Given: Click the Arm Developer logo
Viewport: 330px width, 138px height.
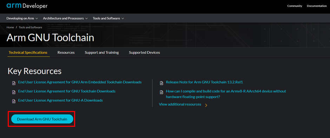Looking at the screenshot, I should (x=27, y=6).
